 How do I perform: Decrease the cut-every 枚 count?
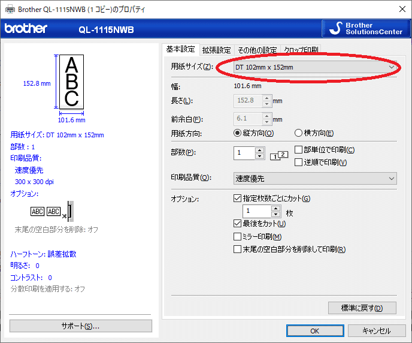coord(275,215)
